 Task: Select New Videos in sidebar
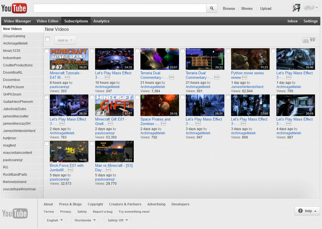pyautogui.click(x=22, y=29)
